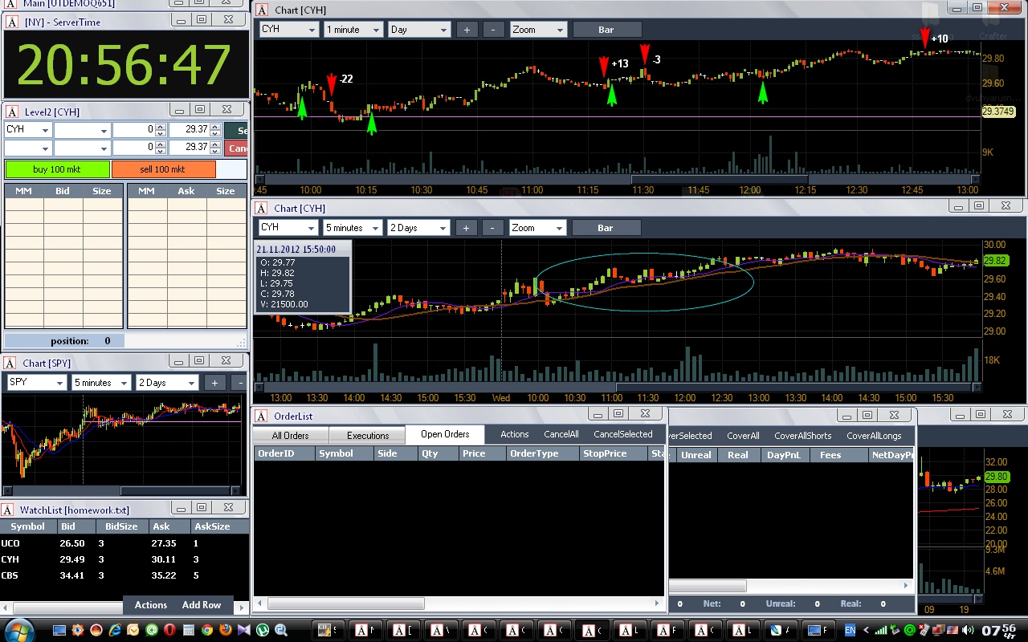
Task: Click the Show Desktop taskbar icon
Action: click(59, 631)
